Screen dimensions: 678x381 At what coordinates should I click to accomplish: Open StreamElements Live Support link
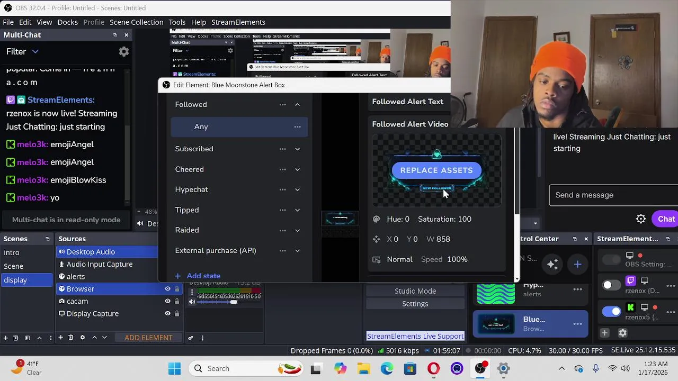point(415,336)
